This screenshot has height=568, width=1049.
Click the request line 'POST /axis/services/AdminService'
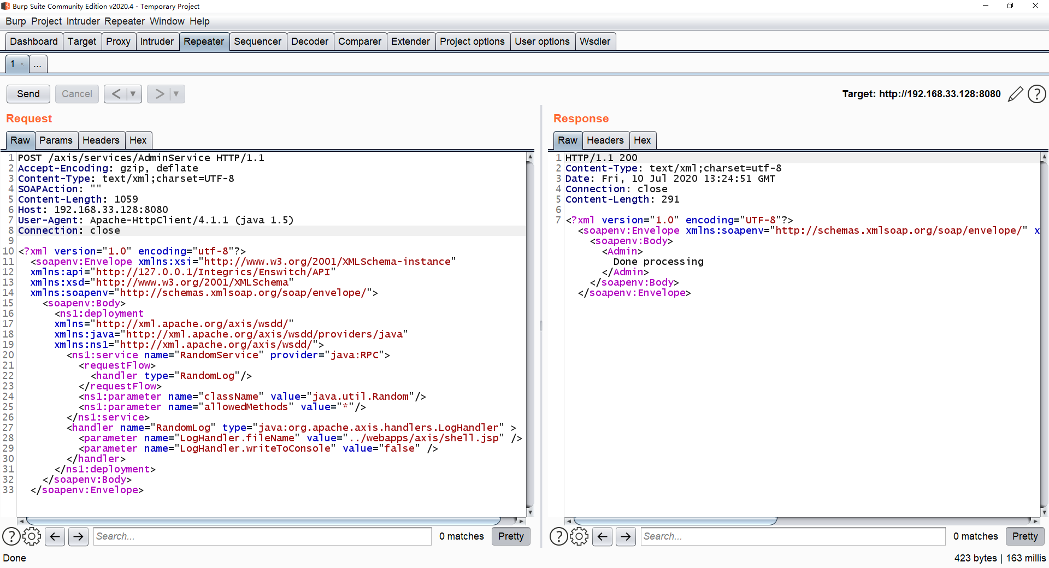tap(141, 158)
